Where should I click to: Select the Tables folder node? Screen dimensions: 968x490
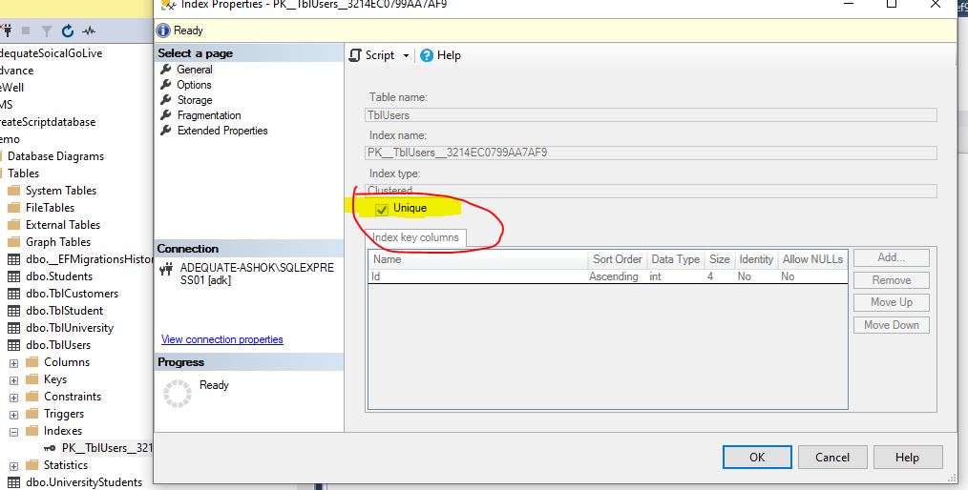click(x=23, y=174)
